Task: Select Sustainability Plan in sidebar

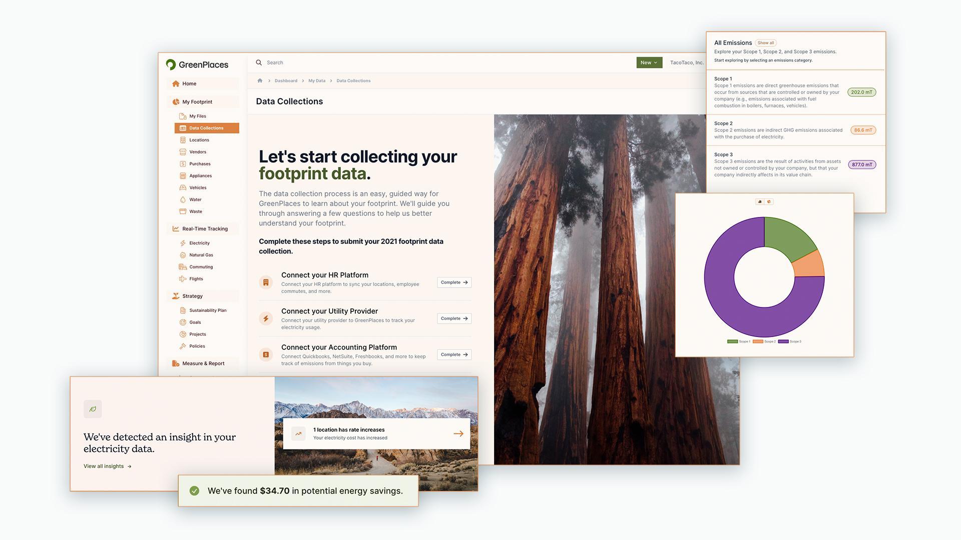Action: tap(207, 310)
